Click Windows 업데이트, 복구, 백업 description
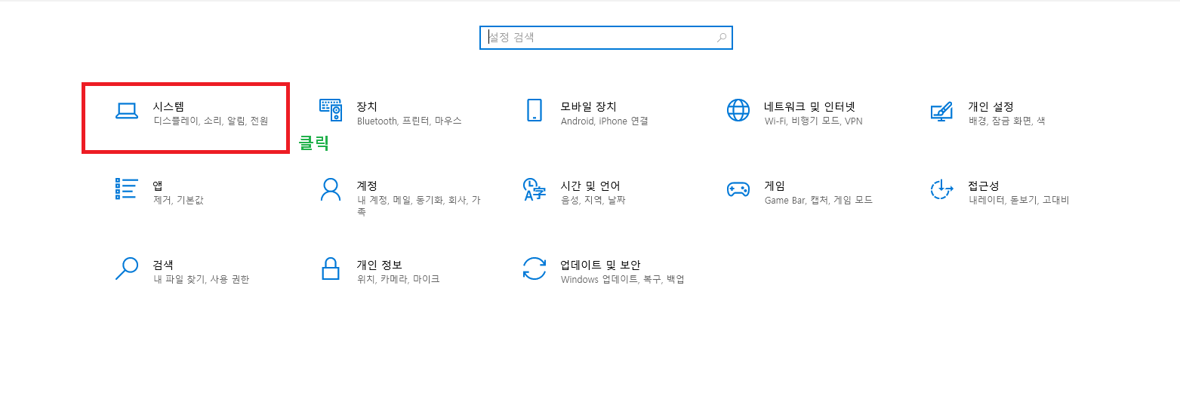 [622, 280]
